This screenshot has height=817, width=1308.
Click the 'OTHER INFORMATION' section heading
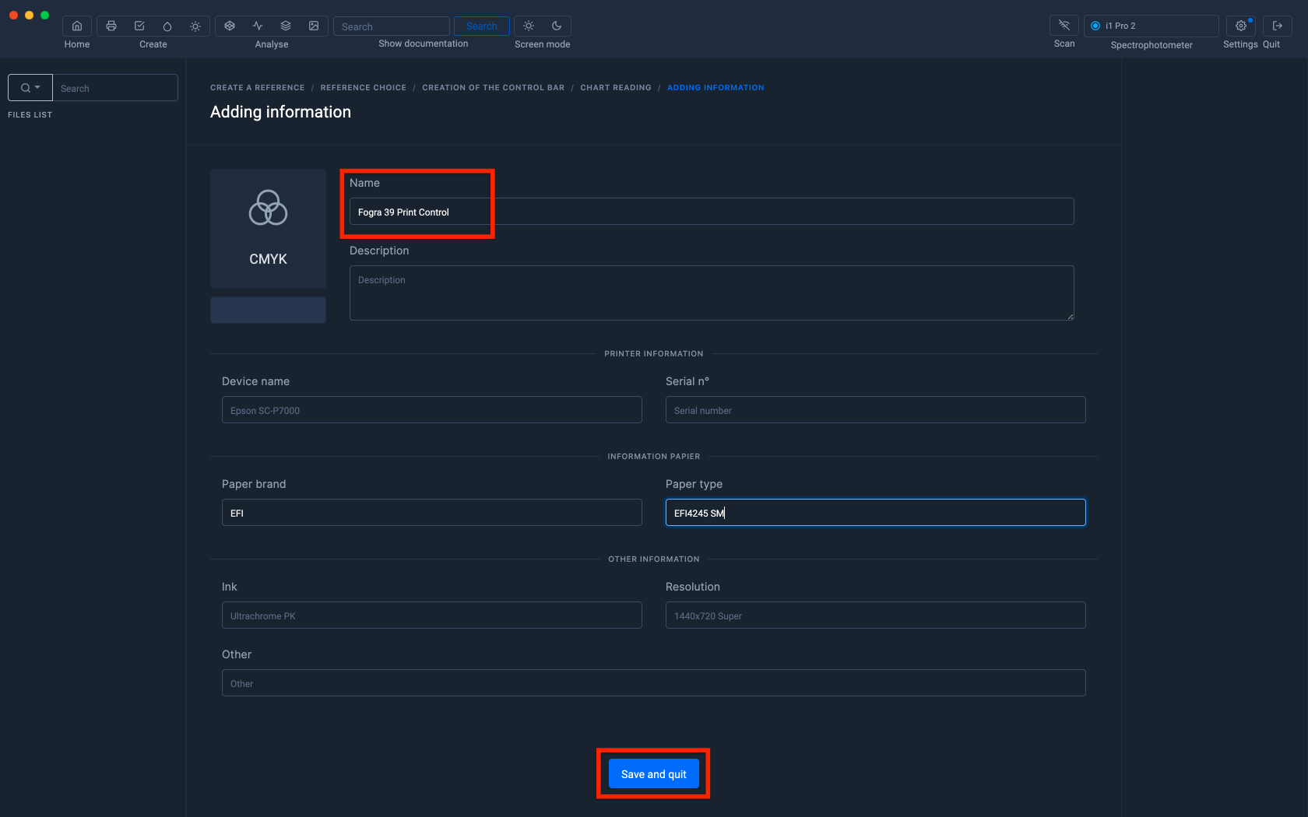point(654,559)
